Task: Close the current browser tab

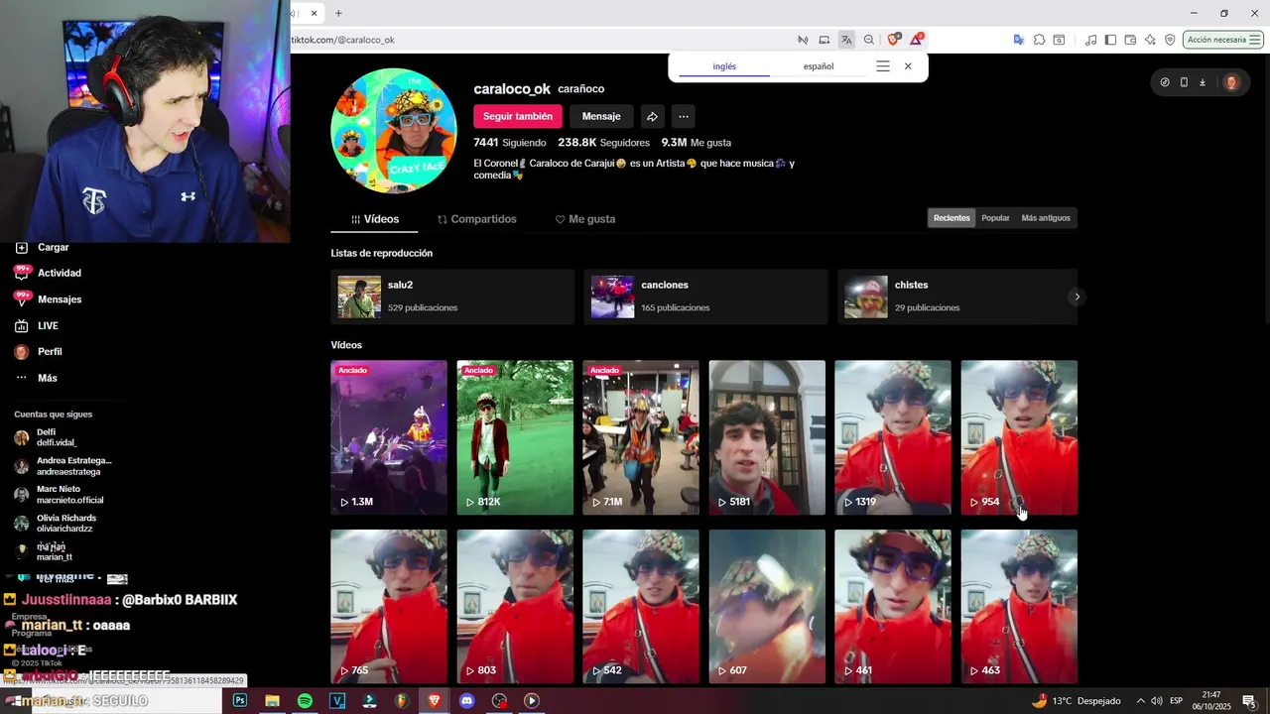Action: pyautogui.click(x=314, y=13)
